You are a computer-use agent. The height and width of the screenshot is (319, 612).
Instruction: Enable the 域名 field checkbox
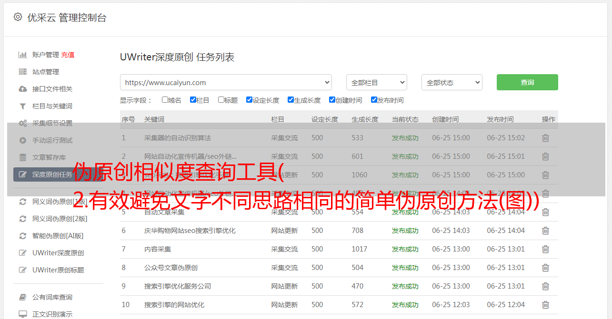(x=165, y=100)
